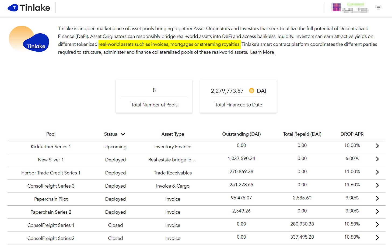
Task: Click ConsolFreight Series 1 row chevron
Action: click(377, 224)
